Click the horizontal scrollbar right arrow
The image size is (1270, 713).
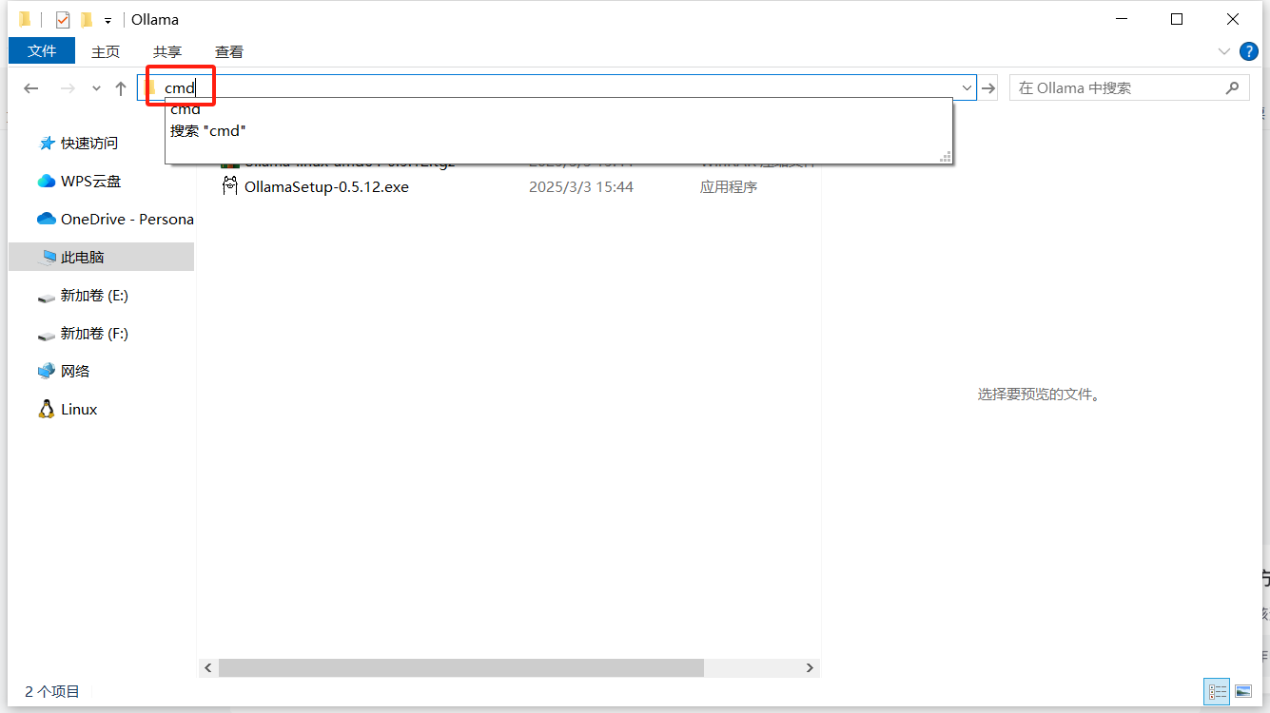click(x=810, y=668)
